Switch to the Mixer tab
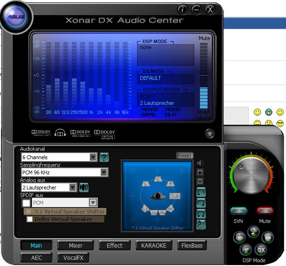The width and height of the screenshot is (286, 266). pos(76,245)
